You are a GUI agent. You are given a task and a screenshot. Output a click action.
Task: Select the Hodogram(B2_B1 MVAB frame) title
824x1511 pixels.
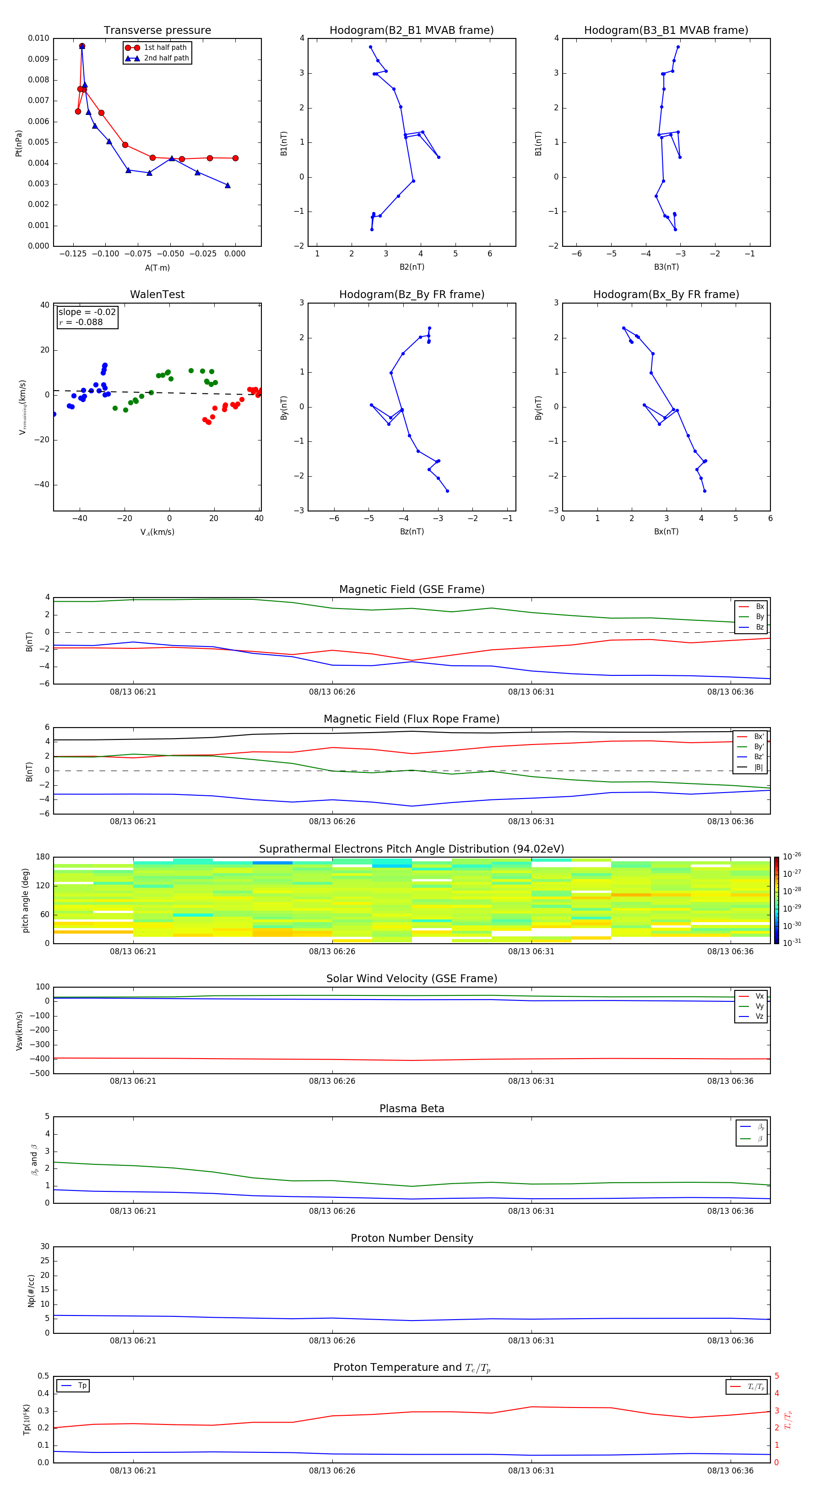[x=412, y=31]
